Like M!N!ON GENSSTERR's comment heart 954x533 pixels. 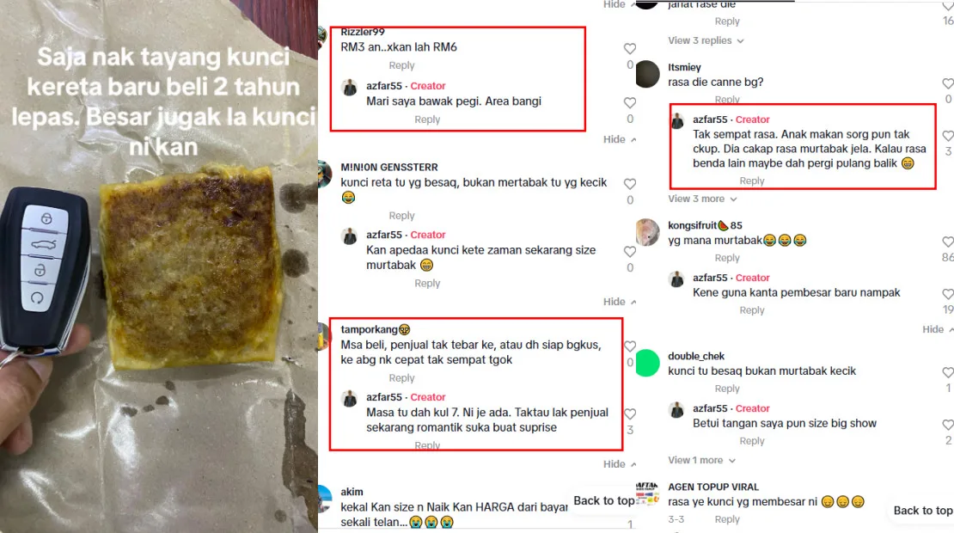coord(630,184)
